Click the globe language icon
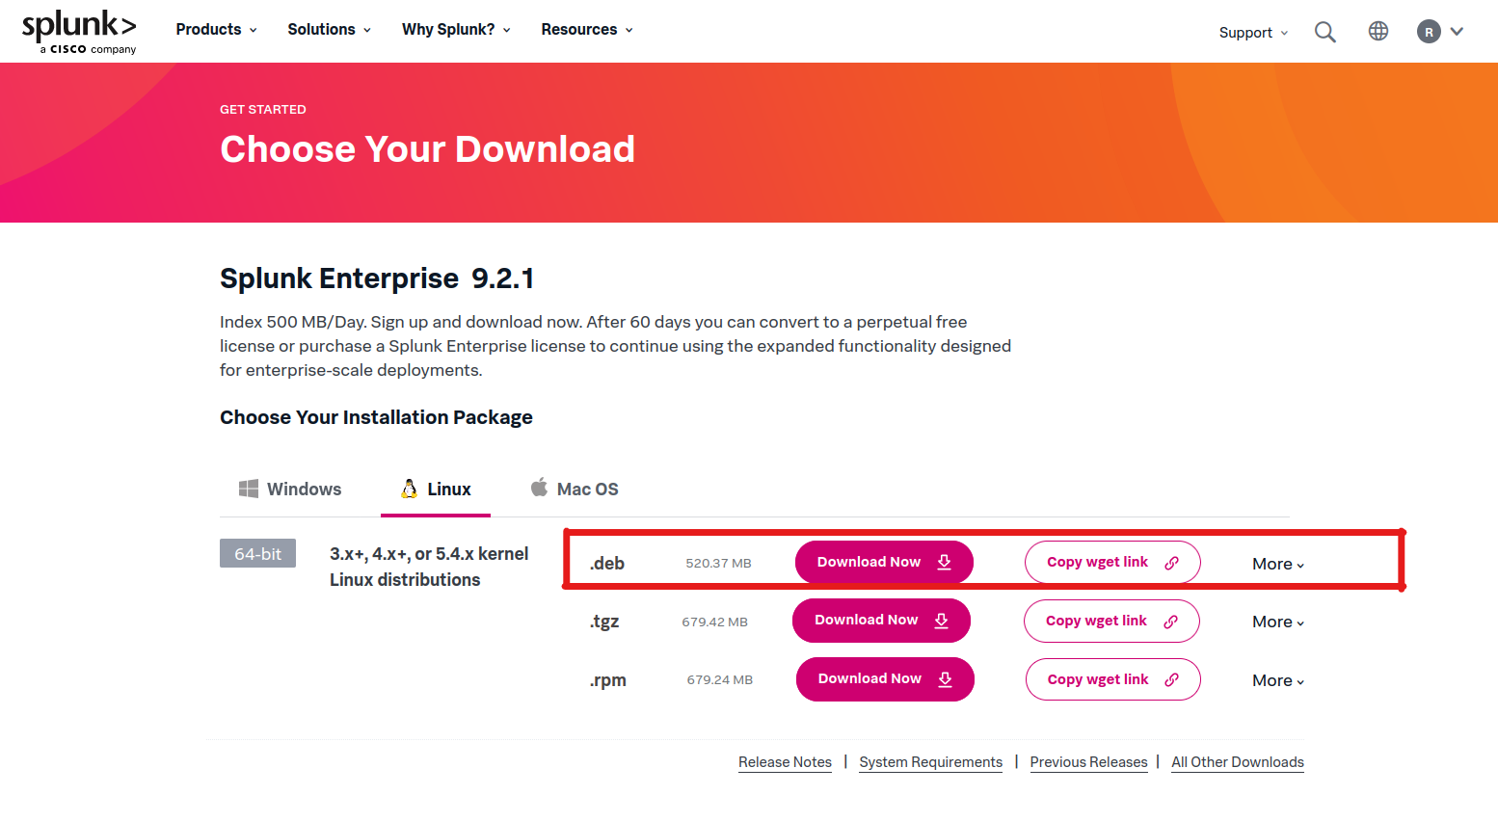 [x=1378, y=31]
